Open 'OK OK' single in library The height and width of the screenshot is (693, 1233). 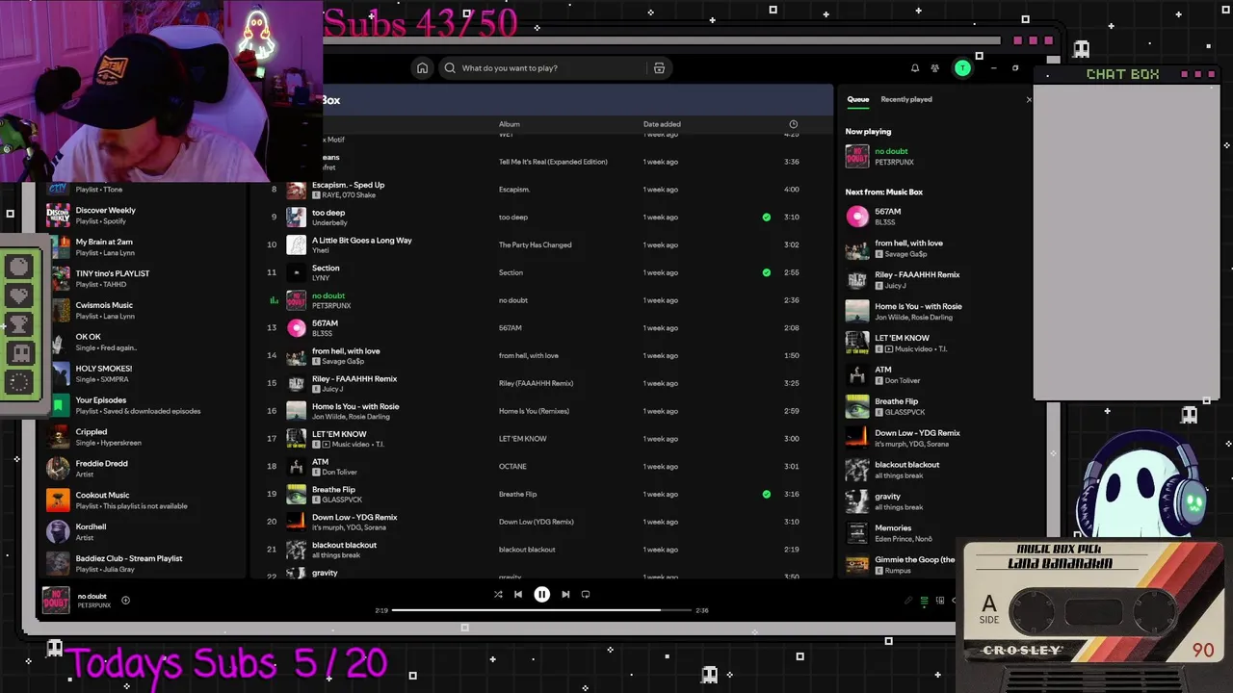coord(144,342)
